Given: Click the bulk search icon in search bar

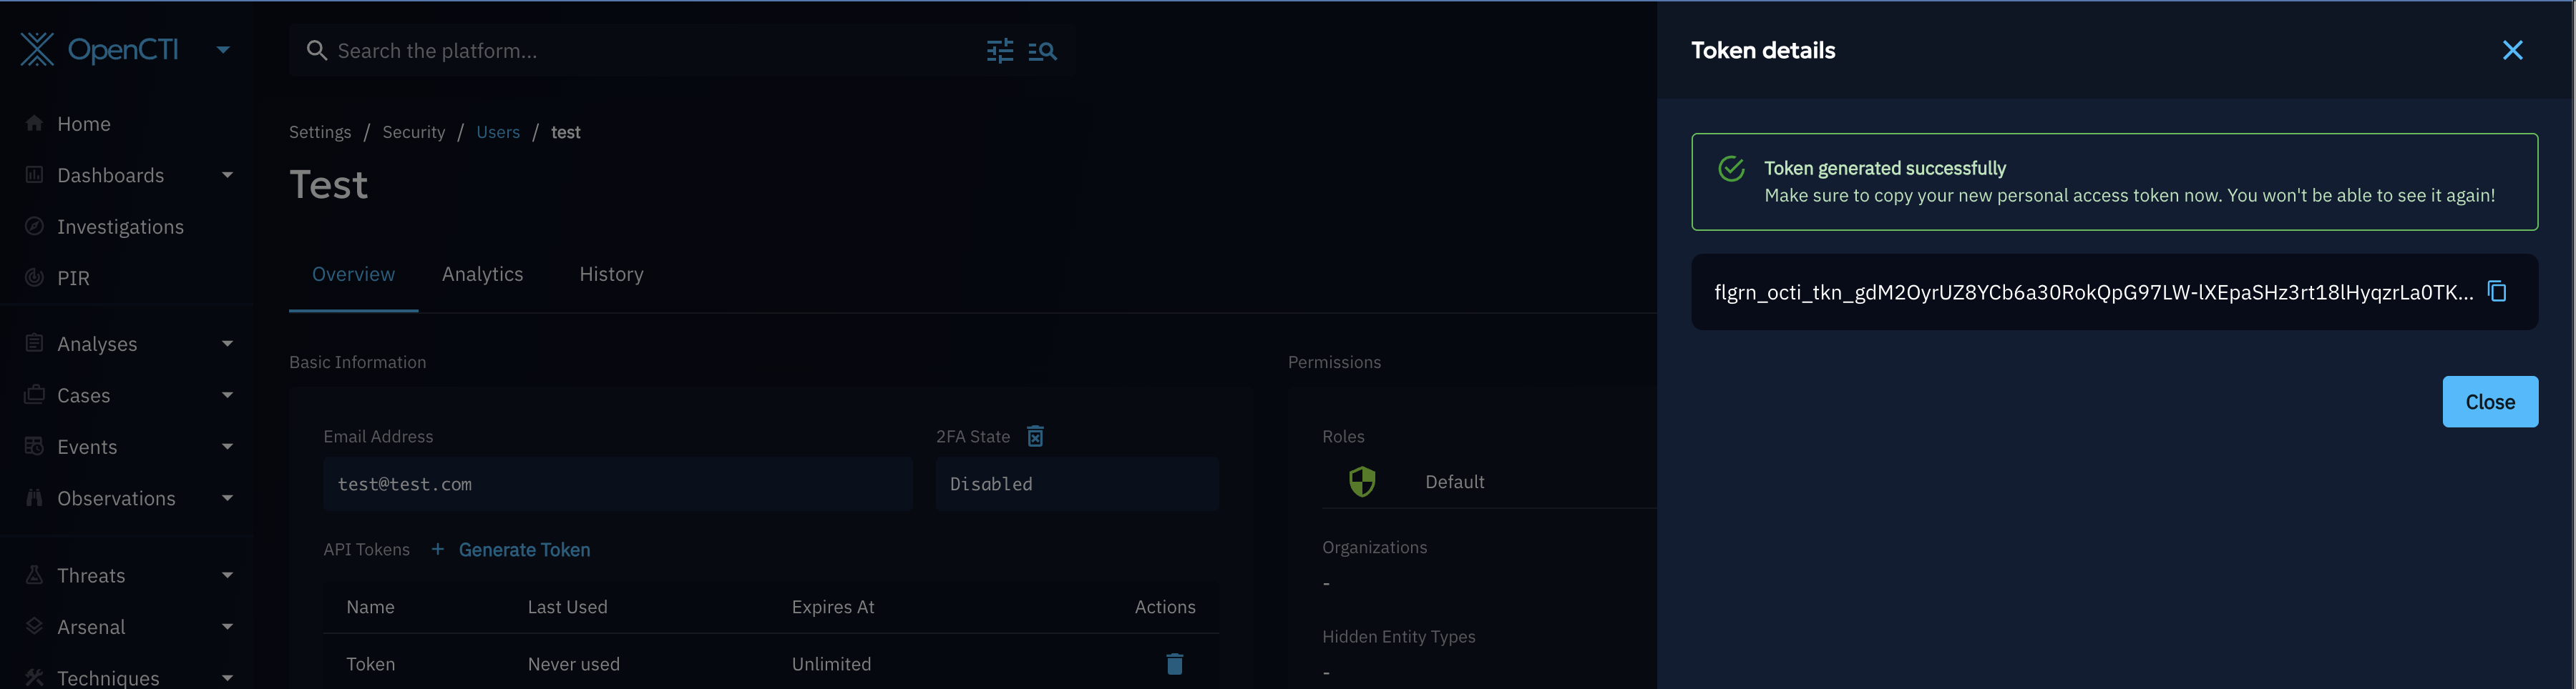Looking at the screenshot, I should tap(1042, 51).
